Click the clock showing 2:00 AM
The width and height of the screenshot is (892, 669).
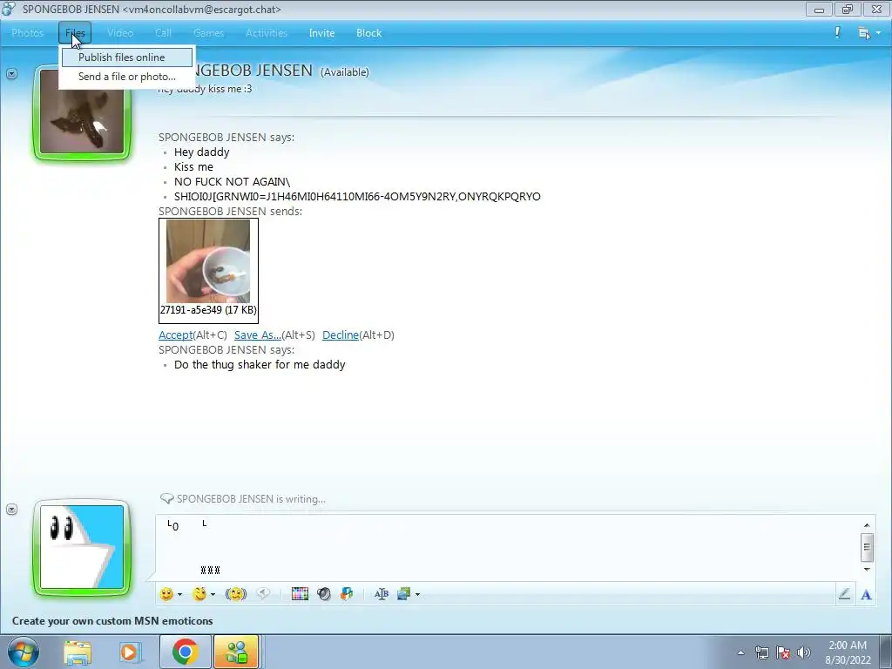tap(848, 652)
